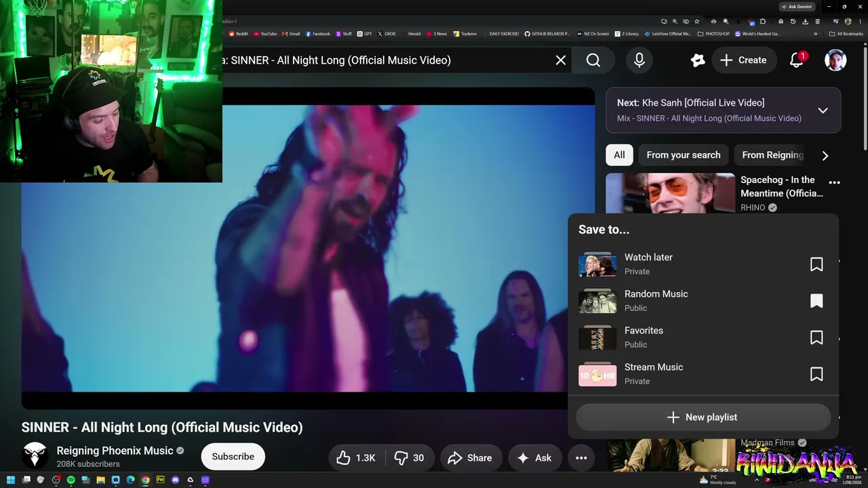The height and width of the screenshot is (488, 868).
Task: Toggle Favorites playlist bookmark
Action: click(816, 338)
